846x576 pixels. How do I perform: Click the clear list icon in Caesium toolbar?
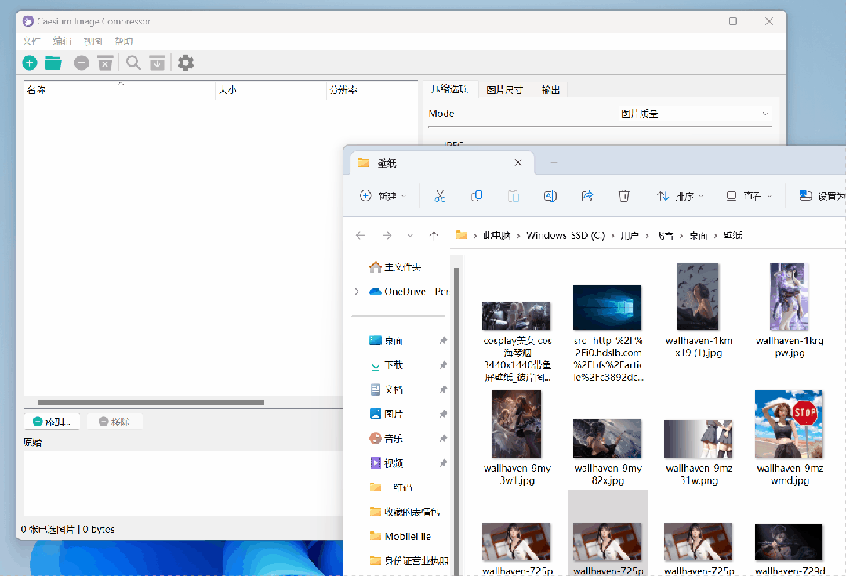[x=105, y=63]
